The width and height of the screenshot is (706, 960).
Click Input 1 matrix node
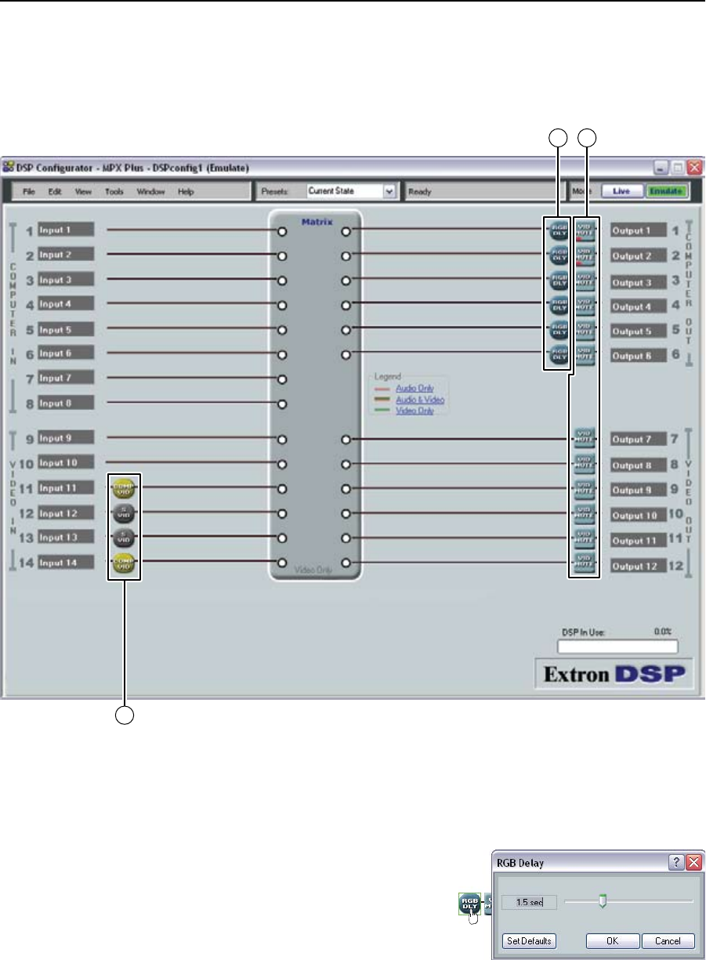pyautogui.click(x=282, y=230)
